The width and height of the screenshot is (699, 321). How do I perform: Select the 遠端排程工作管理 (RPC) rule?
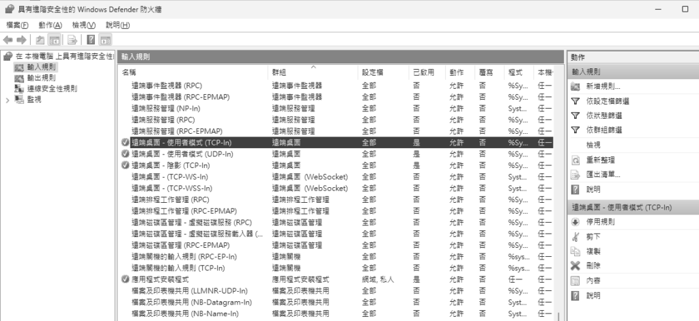click(337, 199)
